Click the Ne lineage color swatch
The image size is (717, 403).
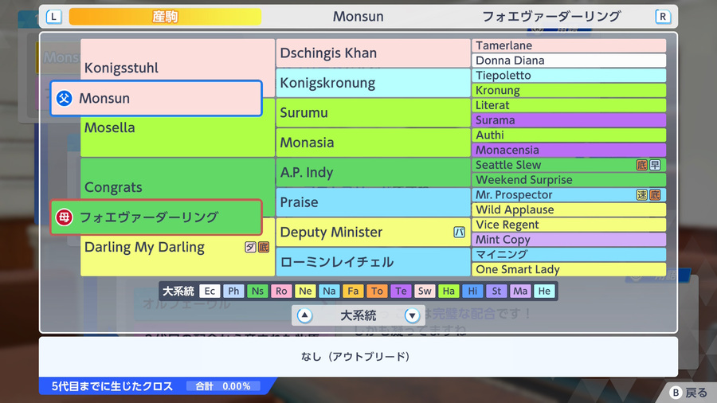coord(305,291)
